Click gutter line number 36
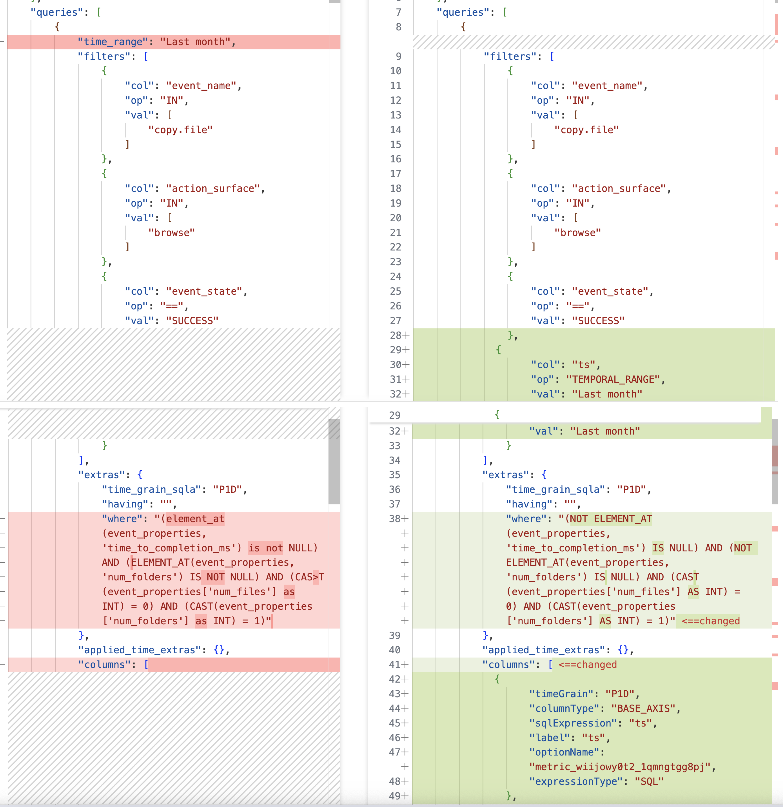This screenshot has width=783, height=807. 395,489
